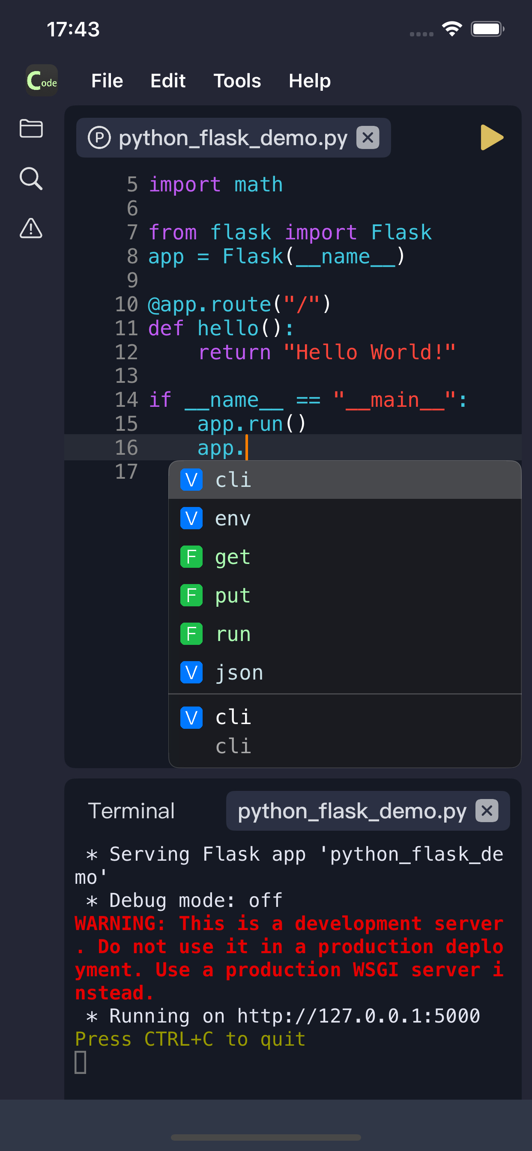Image resolution: width=532 pixels, height=1151 pixels.
Task: Tap the blue V icon beside json
Action: point(191,672)
